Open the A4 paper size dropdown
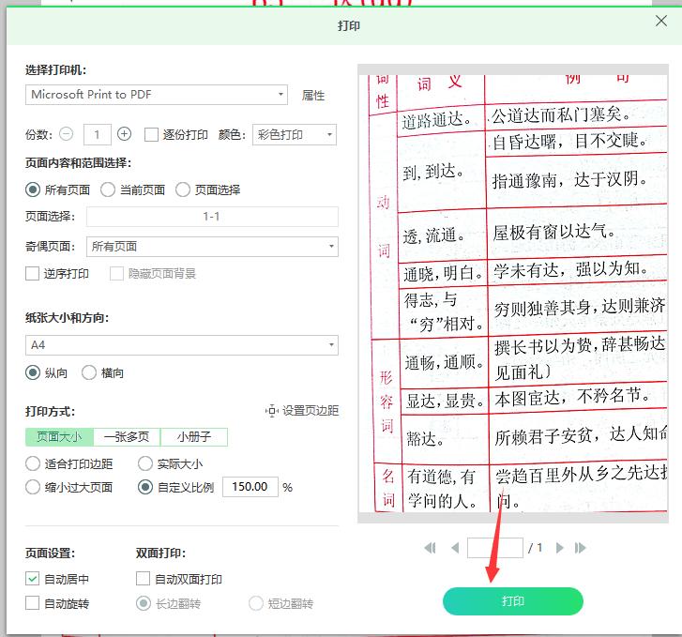Viewport: 682px width, 637px height. 182,345
